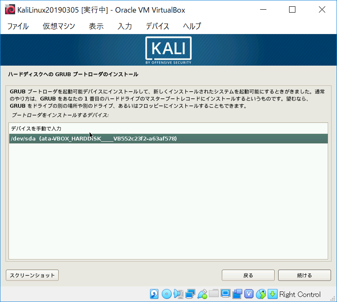Open the デバイス menu
The width and height of the screenshot is (337, 302).
tap(157, 26)
